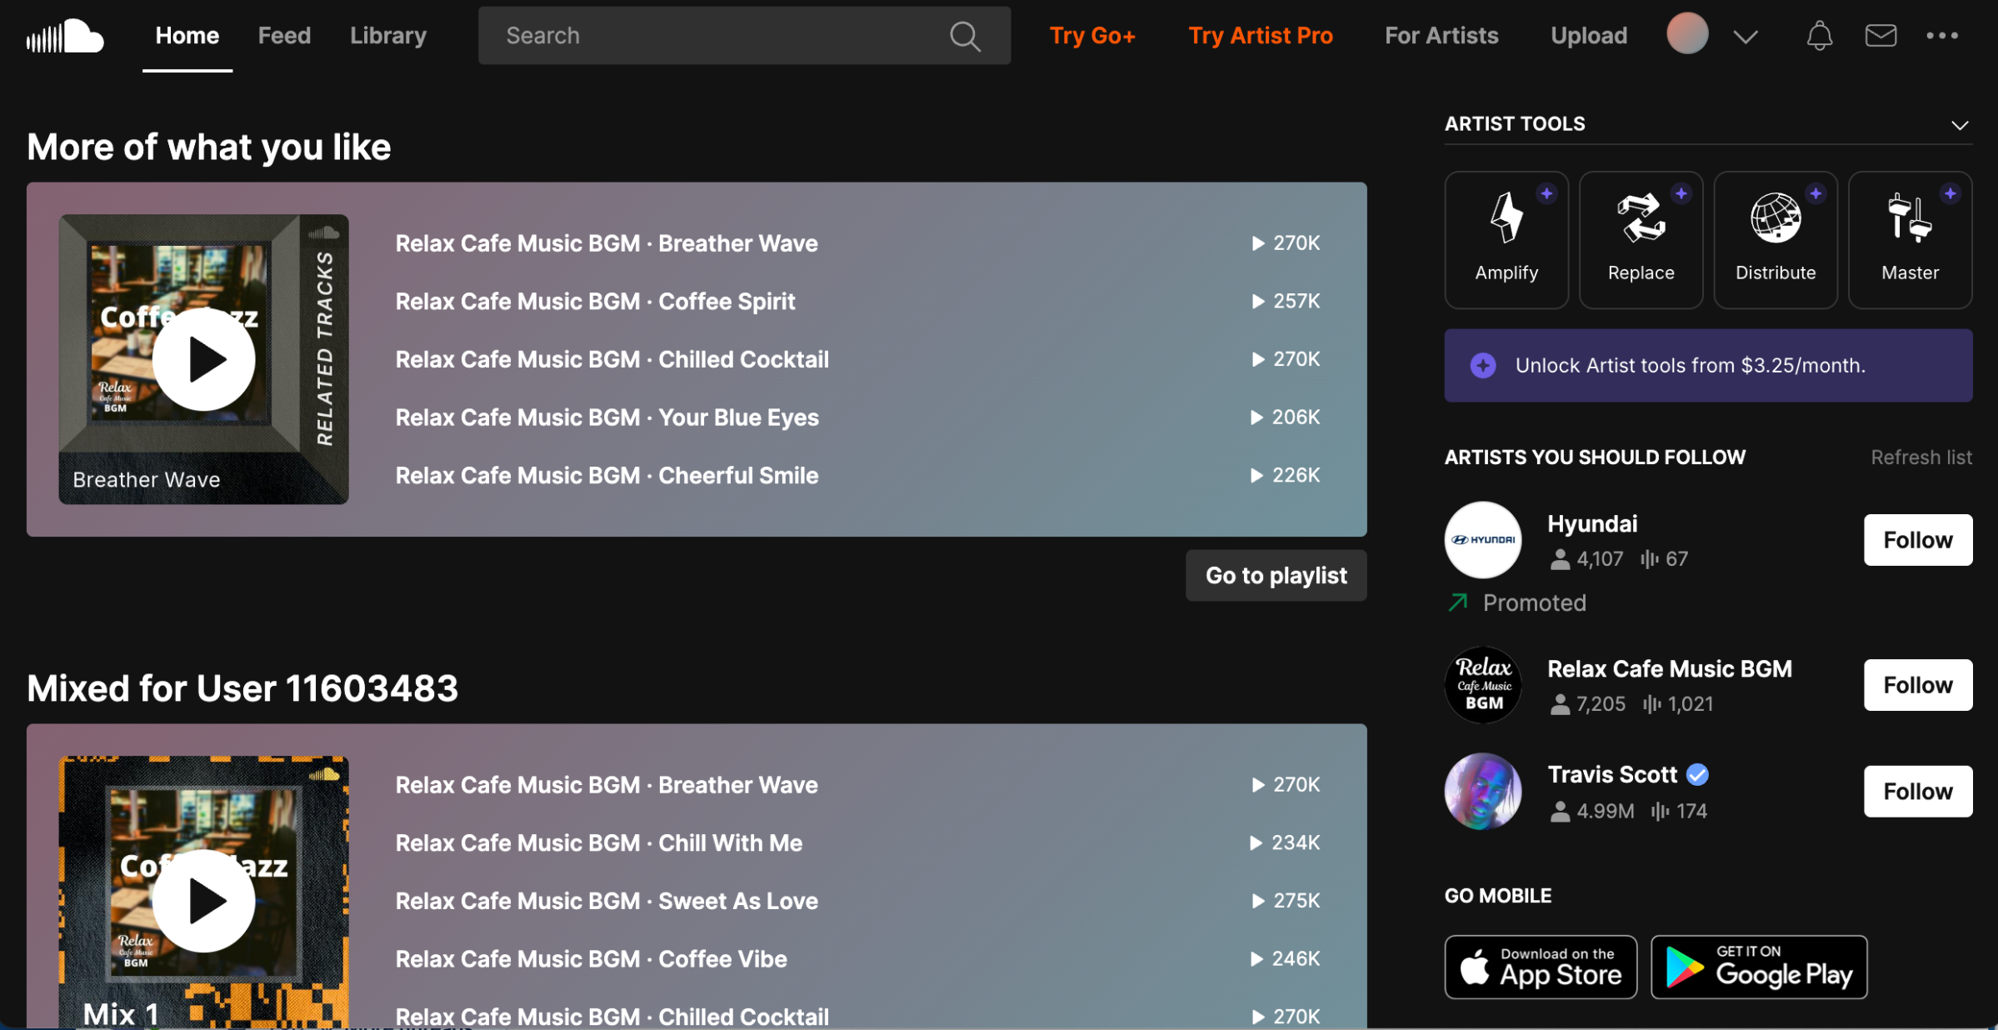
Task: Open the notifications bell
Action: coord(1819,36)
